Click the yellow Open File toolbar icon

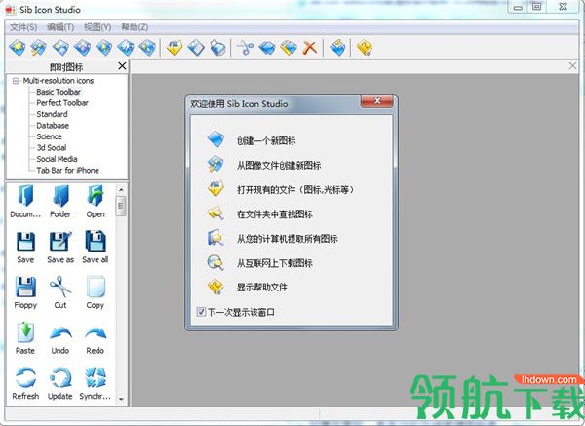(x=175, y=48)
